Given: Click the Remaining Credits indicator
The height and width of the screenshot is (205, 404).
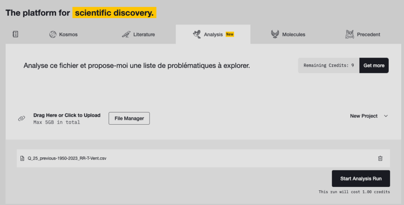Looking at the screenshot, I should pyautogui.click(x=328, y=65).
